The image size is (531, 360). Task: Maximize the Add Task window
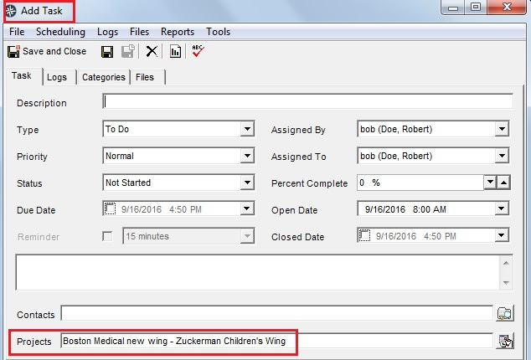tap(476, 7)
